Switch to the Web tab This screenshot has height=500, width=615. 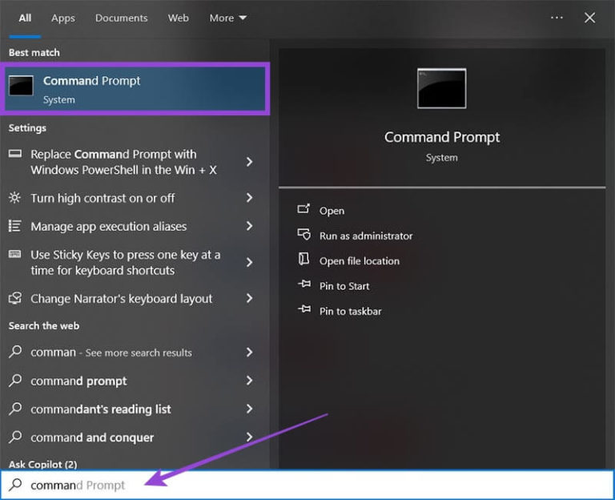click(178, 18)
